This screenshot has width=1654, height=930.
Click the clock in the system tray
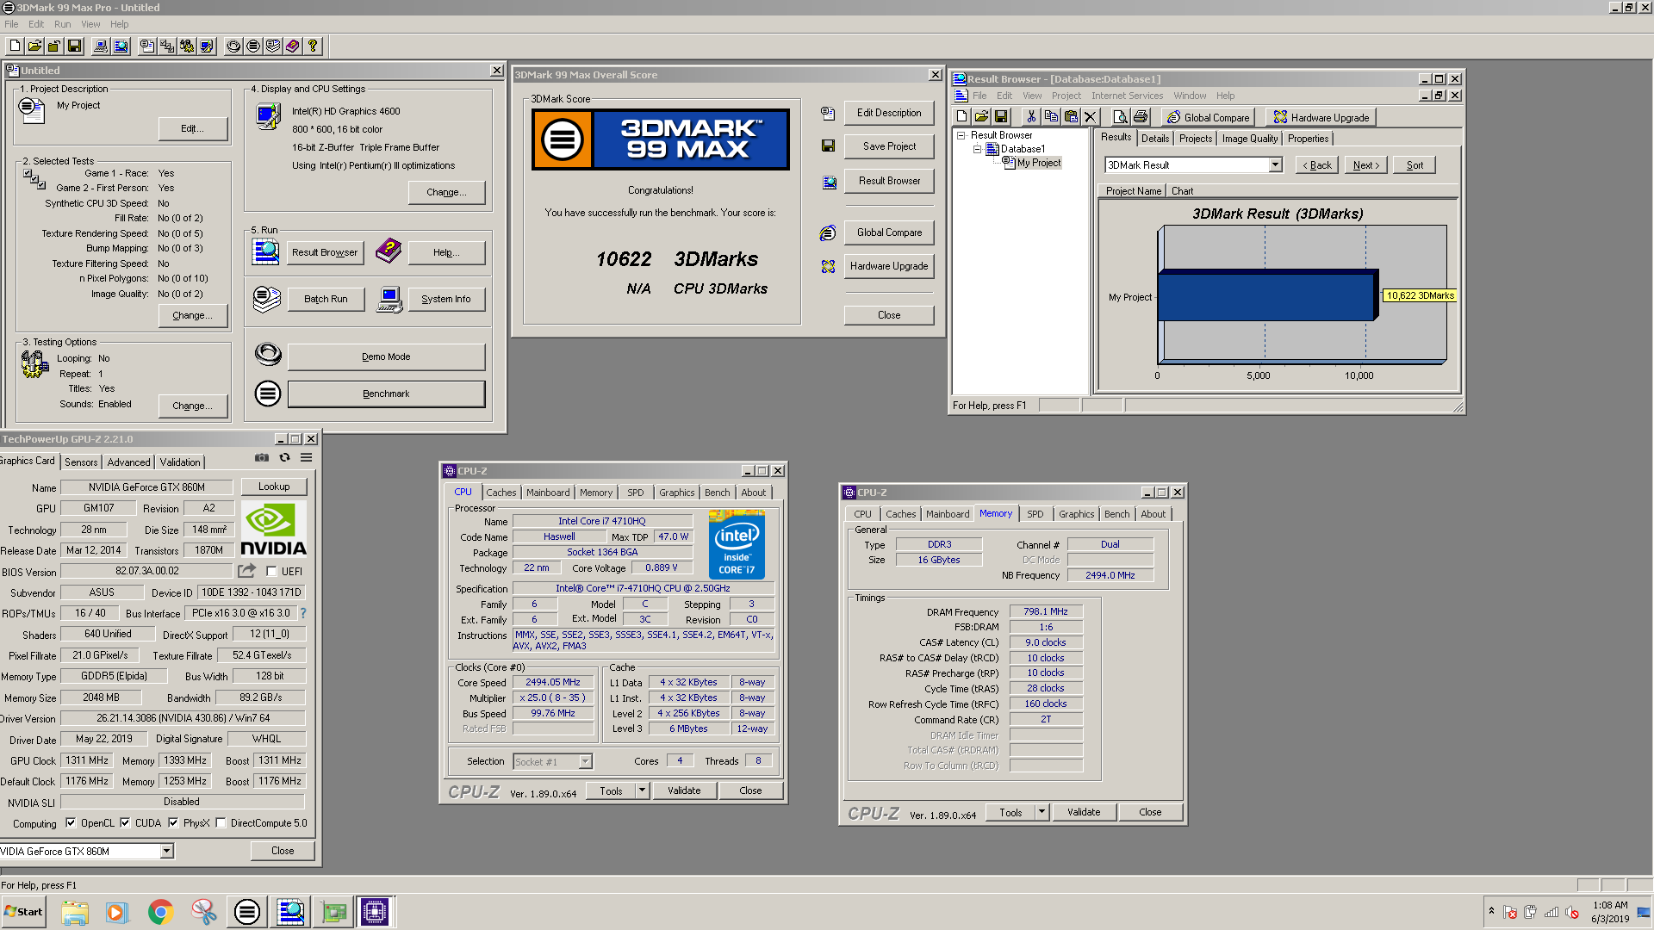point(1609,912)
